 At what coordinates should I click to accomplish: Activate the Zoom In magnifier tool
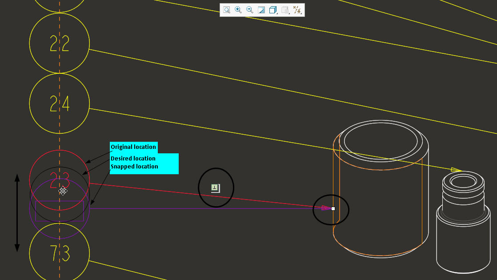(237, 10)
